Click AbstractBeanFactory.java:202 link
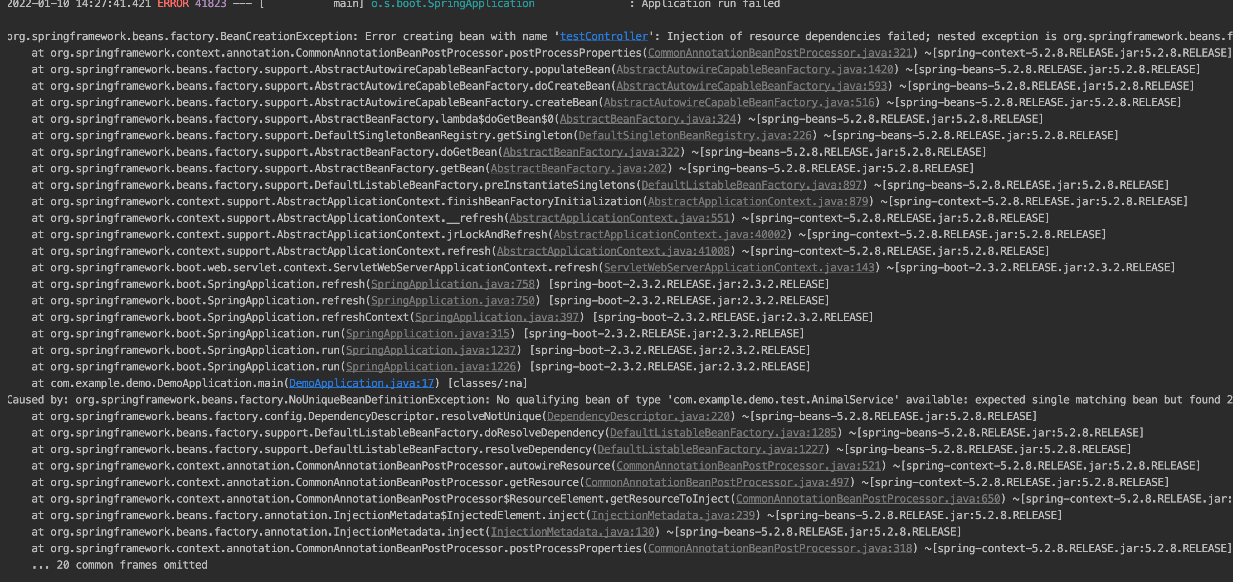This screenshot has height=582, width=1233. [x=578, y=168]
